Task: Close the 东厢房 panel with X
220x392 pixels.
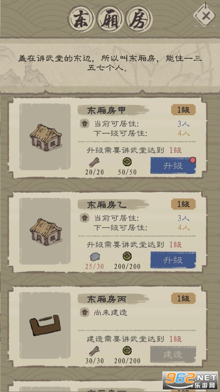Action: 206,16
